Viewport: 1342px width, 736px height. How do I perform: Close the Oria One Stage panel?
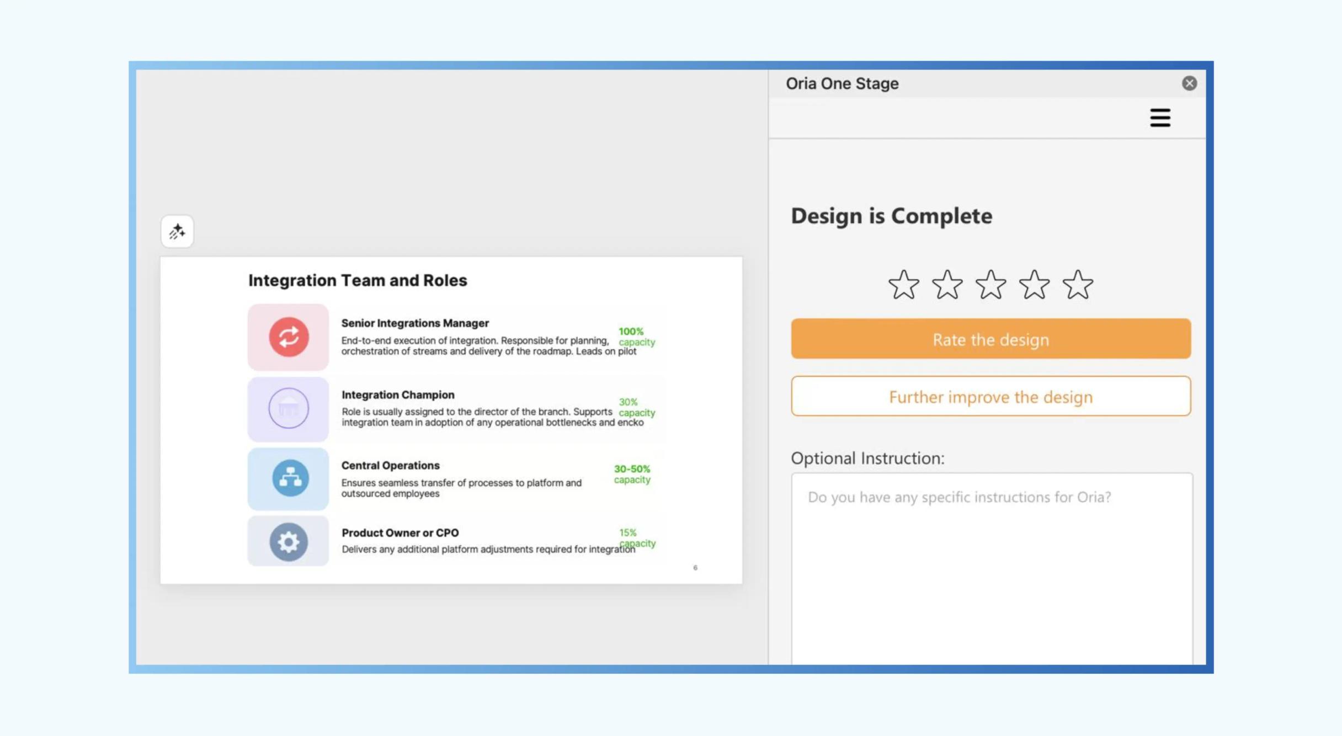point(1189,83)
